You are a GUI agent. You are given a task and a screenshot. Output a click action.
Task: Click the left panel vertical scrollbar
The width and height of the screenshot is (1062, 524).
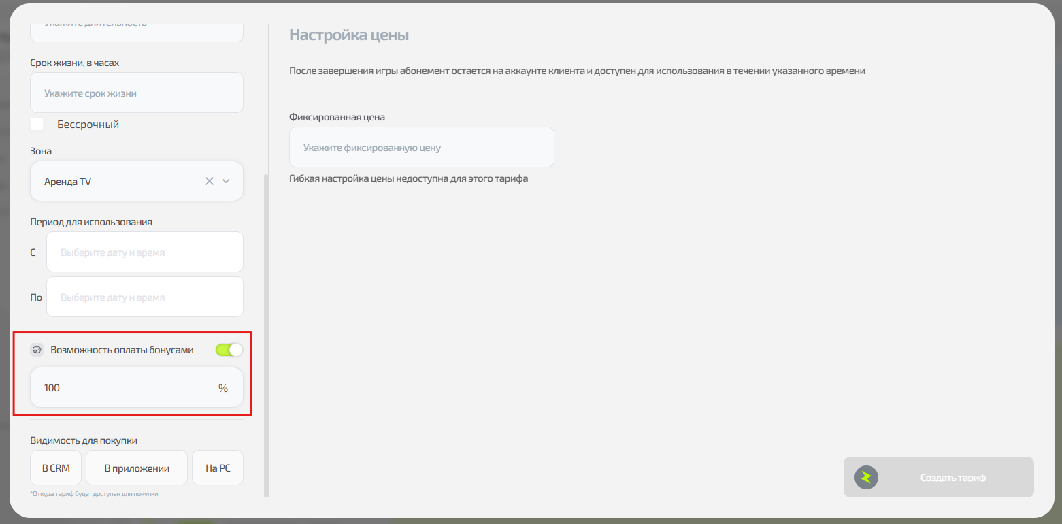[266, 333]
